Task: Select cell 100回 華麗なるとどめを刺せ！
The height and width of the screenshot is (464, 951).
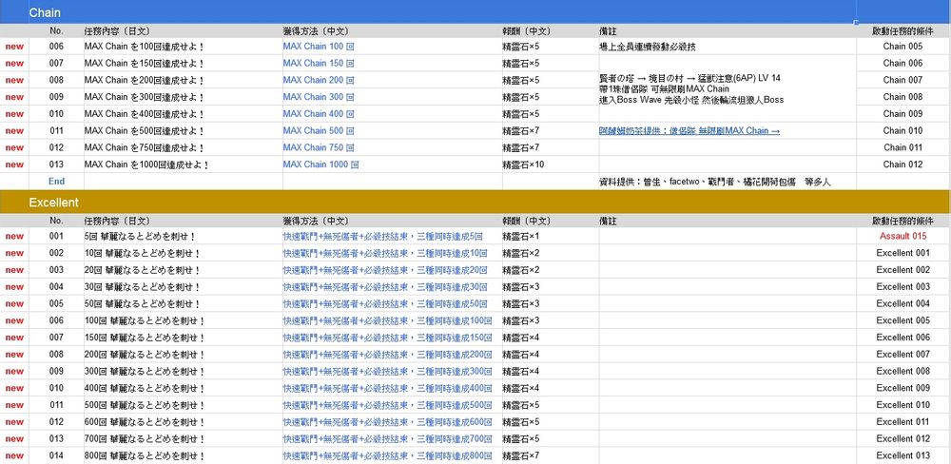Action: 184,320
